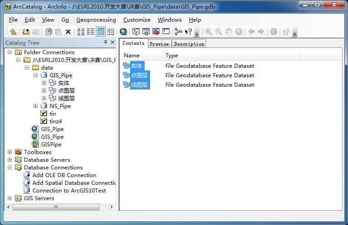Open the Go menu
The width and height of the screenshot is (348, 225).
click(65, 20)
